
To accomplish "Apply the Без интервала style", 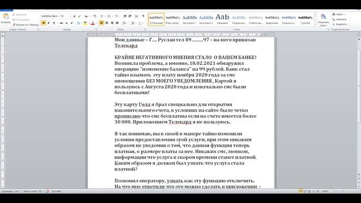I will tap(173, 19).
